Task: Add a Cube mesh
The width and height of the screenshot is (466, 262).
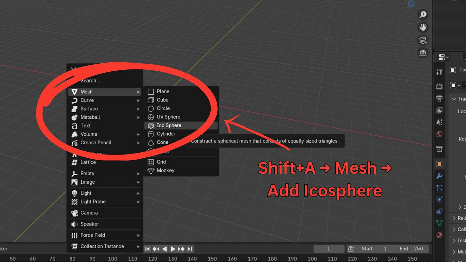Action: pos(181,100)
